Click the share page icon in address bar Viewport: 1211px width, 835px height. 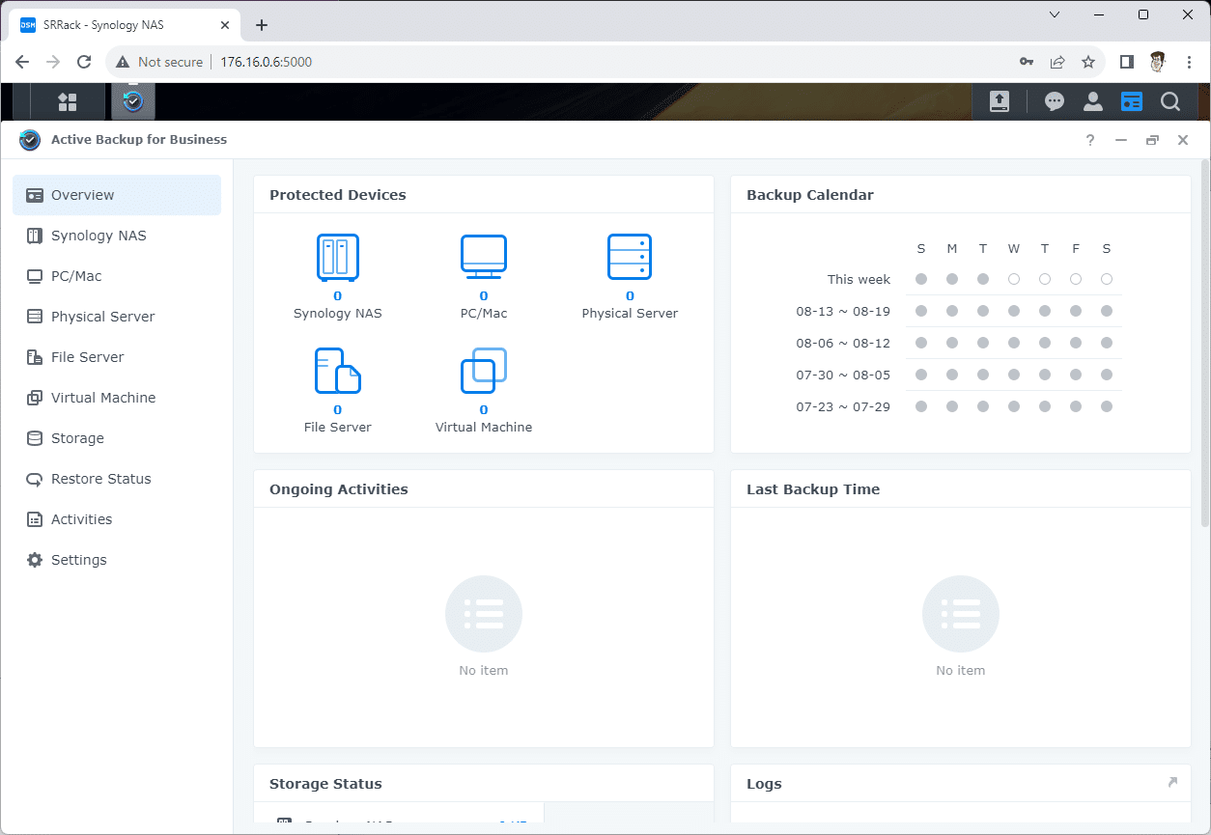point(1057,62)
